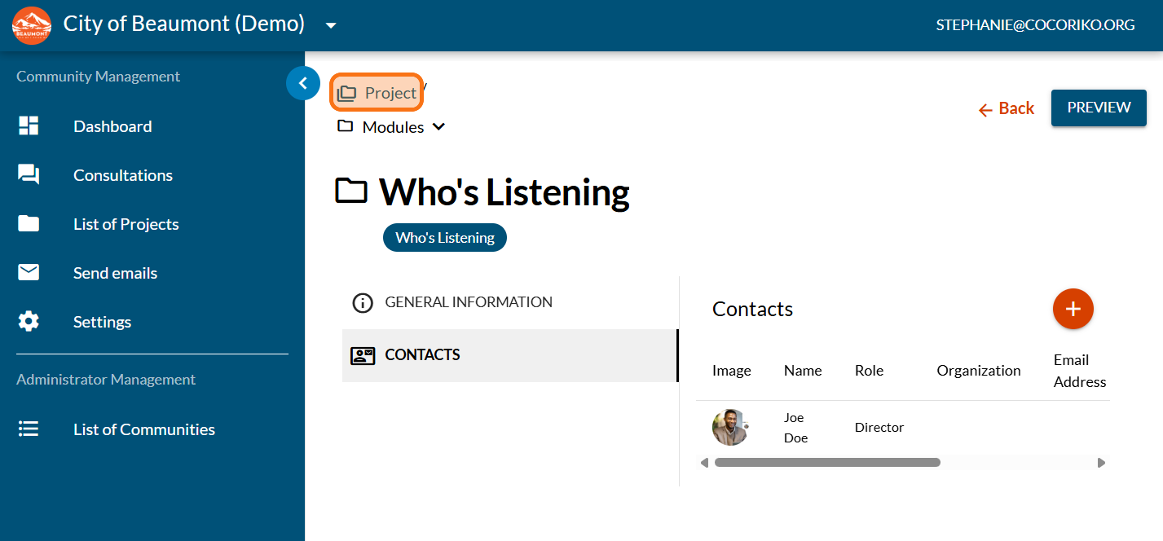Open the Dashboard menu item

(112, 126)
